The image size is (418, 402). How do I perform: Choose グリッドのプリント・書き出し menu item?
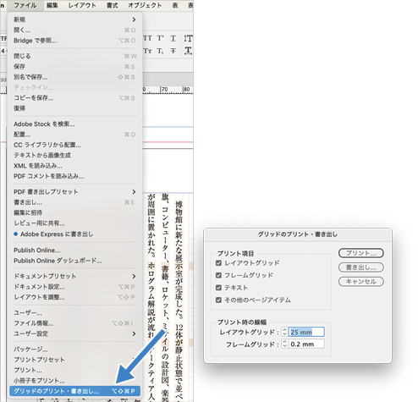pyautogui.click(x=74, y=391)
